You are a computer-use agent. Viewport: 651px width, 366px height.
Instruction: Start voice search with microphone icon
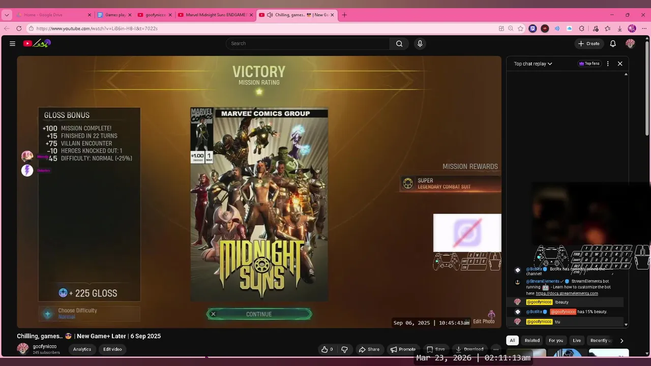[x=420, y=44]
